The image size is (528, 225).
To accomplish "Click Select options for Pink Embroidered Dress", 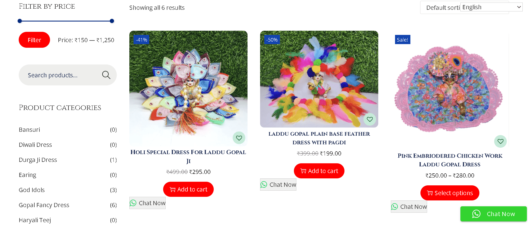I will [x=450, y=193].
